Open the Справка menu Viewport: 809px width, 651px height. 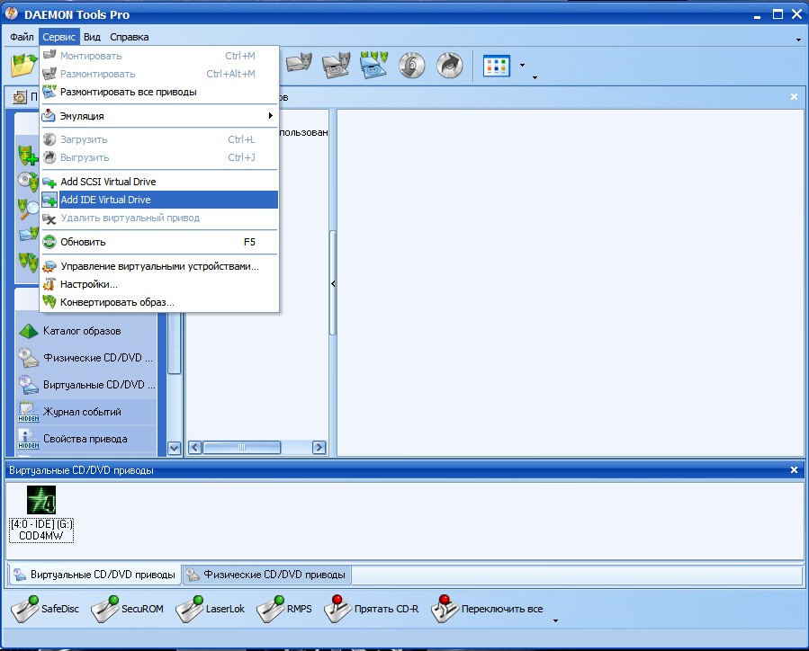(129, 37)
